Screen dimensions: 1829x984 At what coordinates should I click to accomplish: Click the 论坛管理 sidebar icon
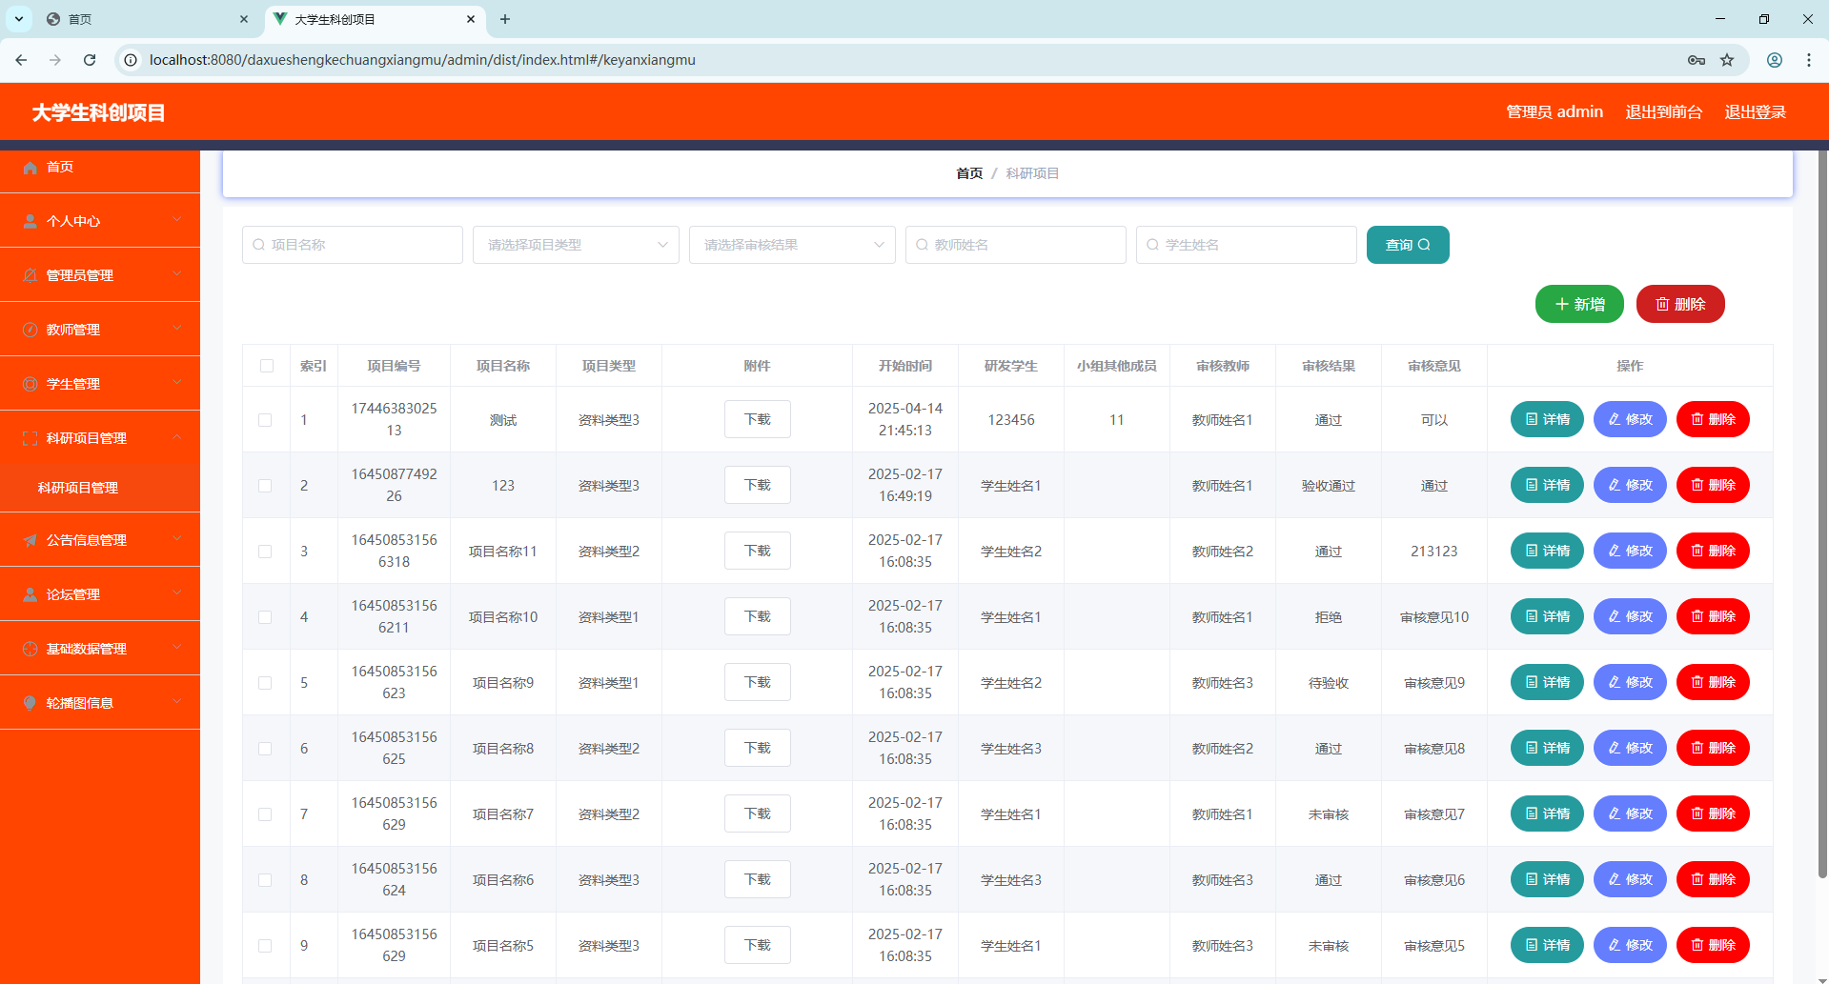[30, 594]
